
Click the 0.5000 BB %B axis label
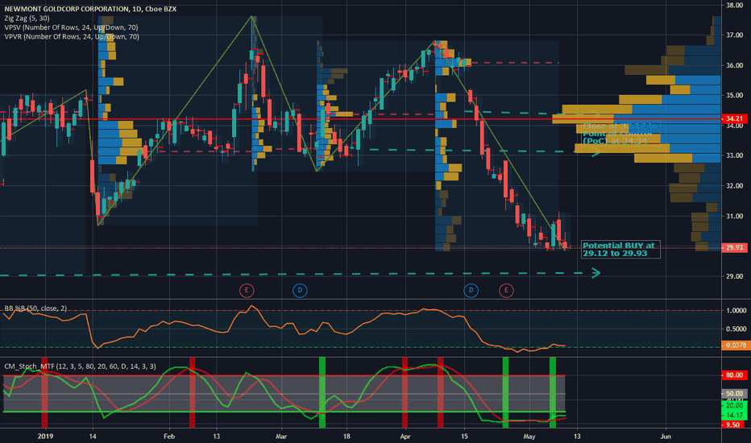[x=736, y=329]
